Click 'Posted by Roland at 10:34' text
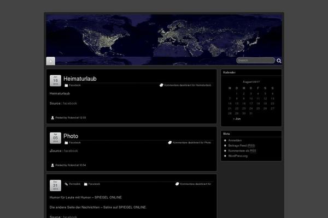 pyautogui.click(x=71, y=165)
